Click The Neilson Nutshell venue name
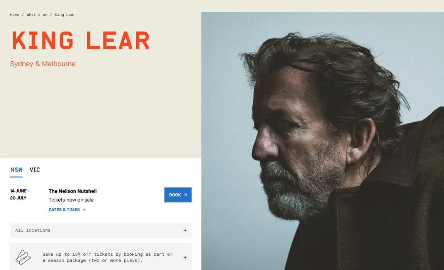The height and width of the screenshot is (270, 444). tap(73, 191)
